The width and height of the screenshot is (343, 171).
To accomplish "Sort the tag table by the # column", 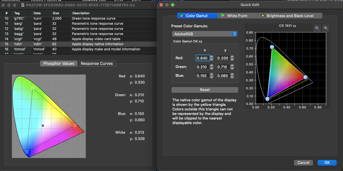I will point(6,13).
